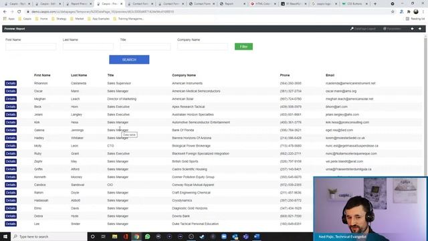The width and height of the screenshot is (428, 241).
Task: Open the Extensions puzzle icon
Action: tap(409, 12)
